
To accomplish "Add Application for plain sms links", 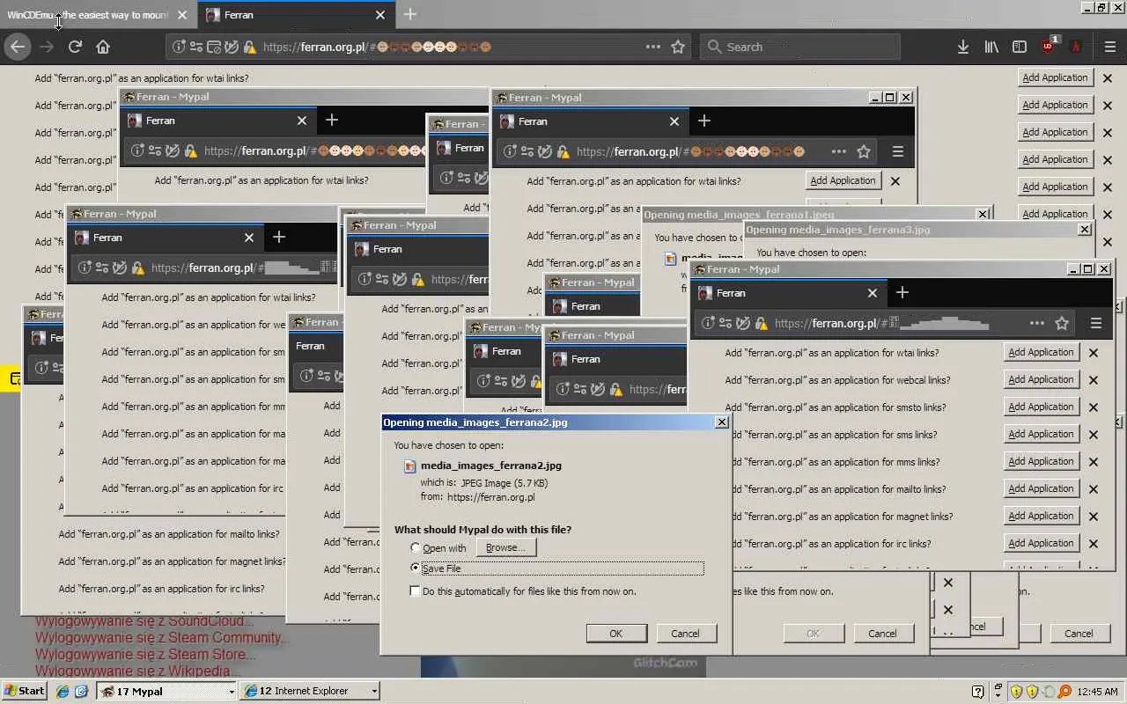I will (x=1041, y=435).
